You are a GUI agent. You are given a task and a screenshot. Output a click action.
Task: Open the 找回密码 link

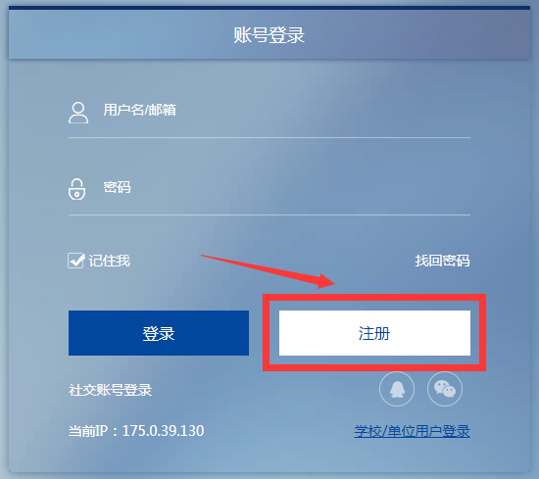(442, 261)
